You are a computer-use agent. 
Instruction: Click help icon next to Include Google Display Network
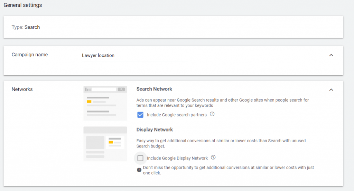(213, 157)
